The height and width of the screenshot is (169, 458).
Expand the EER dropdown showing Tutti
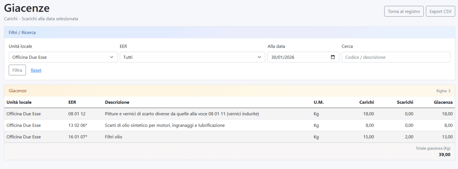192,57
